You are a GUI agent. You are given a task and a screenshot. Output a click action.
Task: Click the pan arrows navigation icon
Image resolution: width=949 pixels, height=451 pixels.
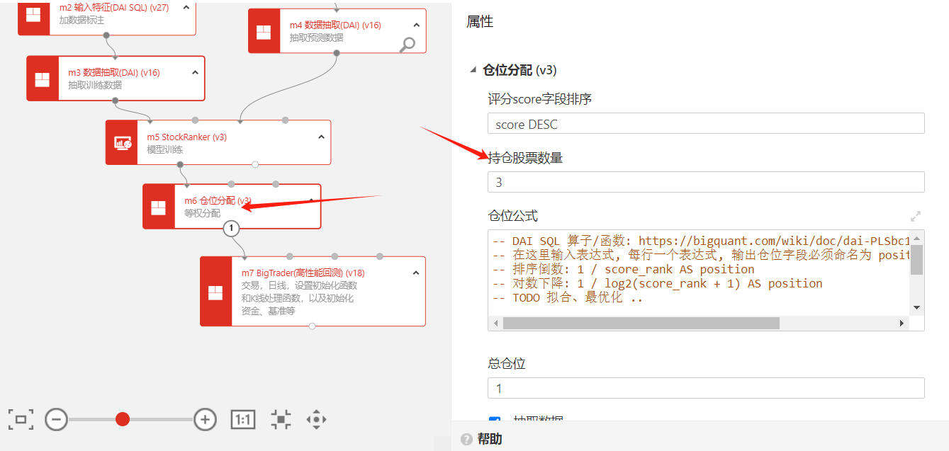pyautogui.click(x=316, y=420)
